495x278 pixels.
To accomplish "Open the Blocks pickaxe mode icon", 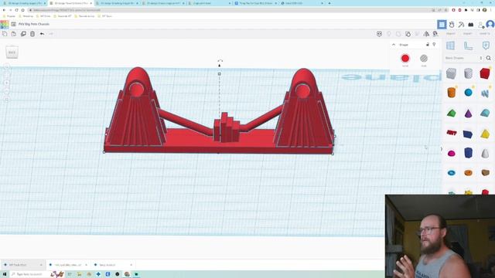I will pyautogui.click(x=461, y=24).
